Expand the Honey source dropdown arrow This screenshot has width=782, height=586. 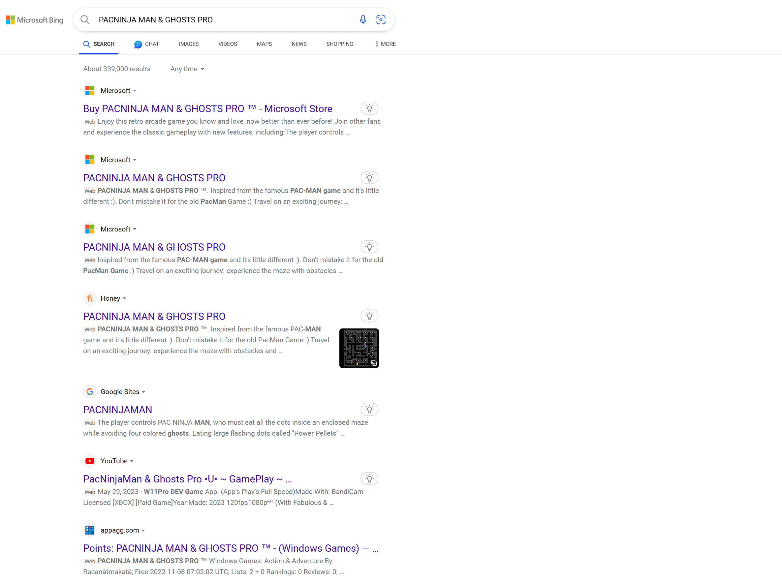pos(124,299)
